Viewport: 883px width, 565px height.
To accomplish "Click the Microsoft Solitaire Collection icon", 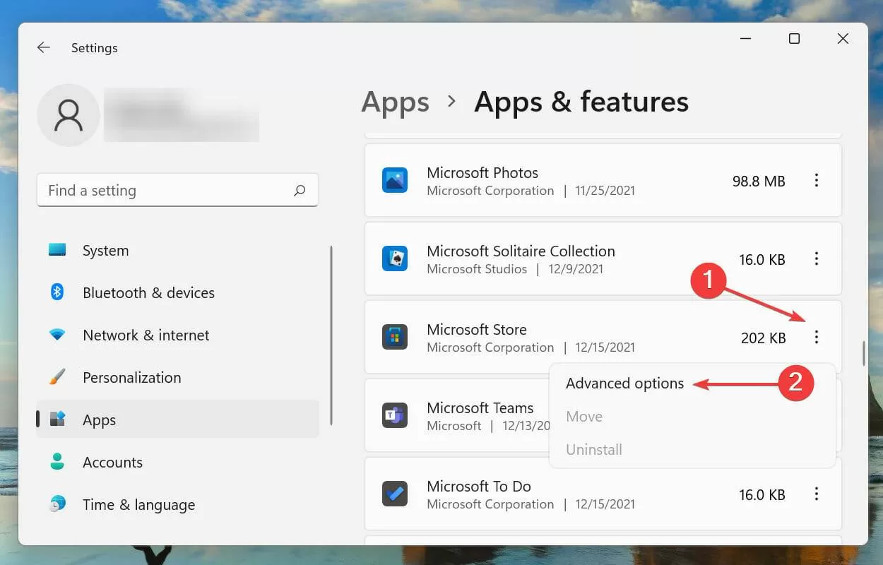I will tap(395, 258).
